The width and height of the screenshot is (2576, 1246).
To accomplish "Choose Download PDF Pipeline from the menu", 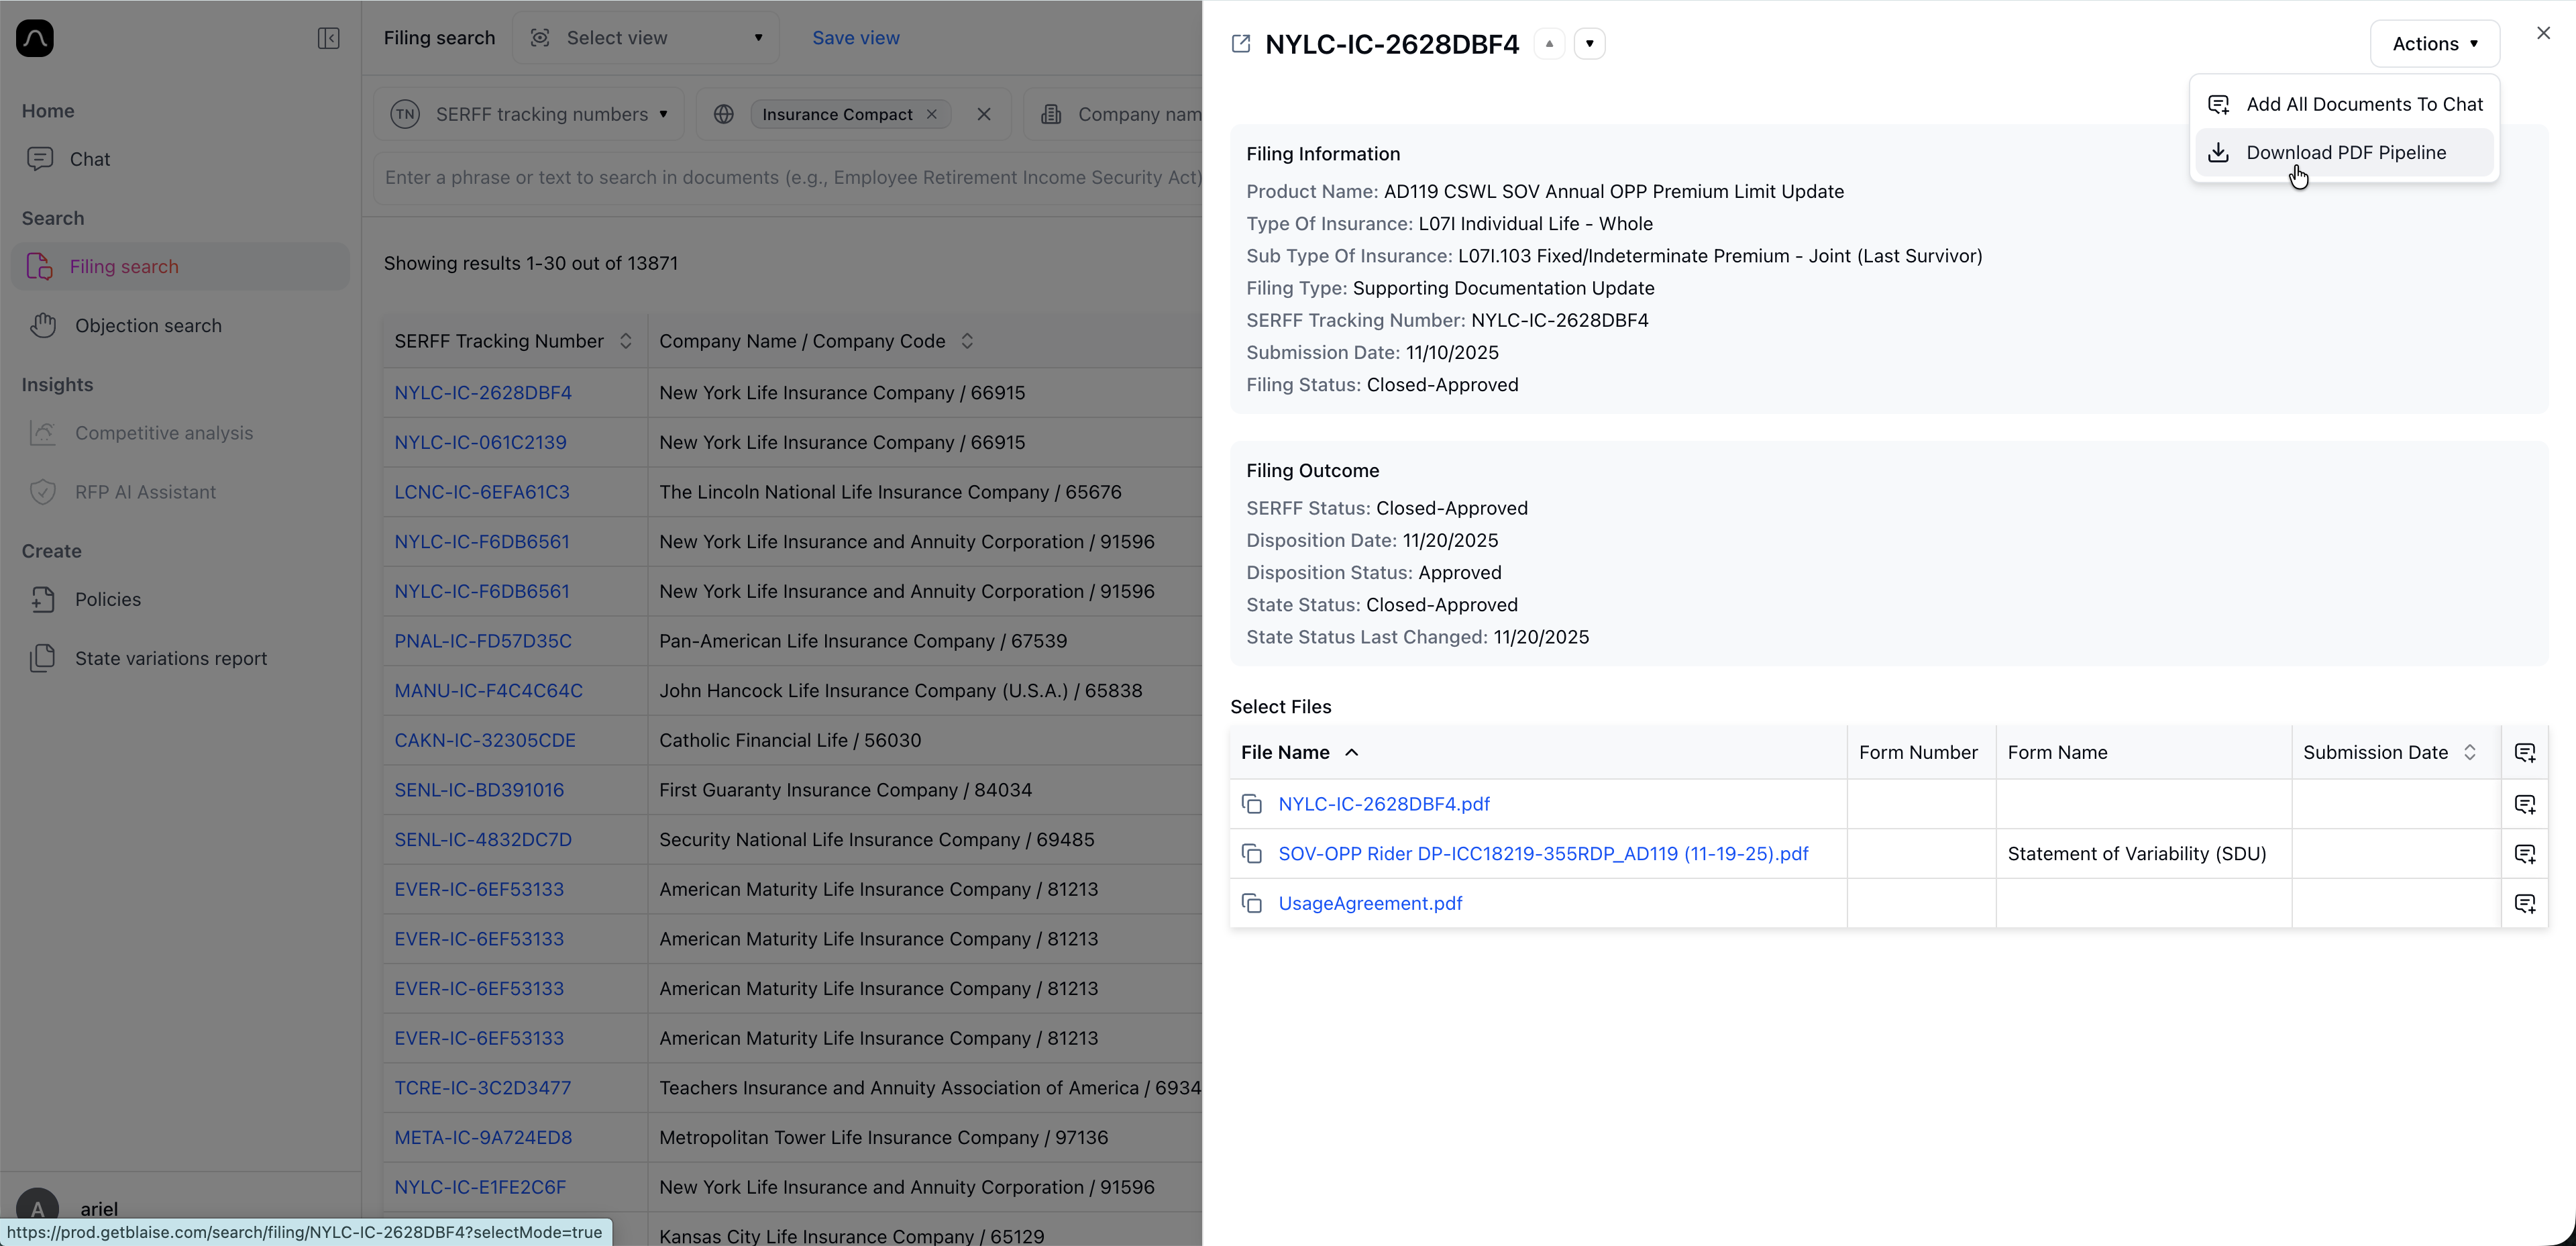I will click(2345, 152).
